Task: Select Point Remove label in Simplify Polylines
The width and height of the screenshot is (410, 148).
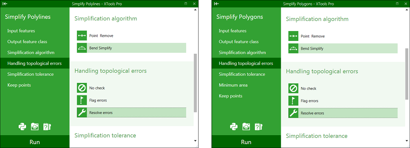Action: coord(101,36)
